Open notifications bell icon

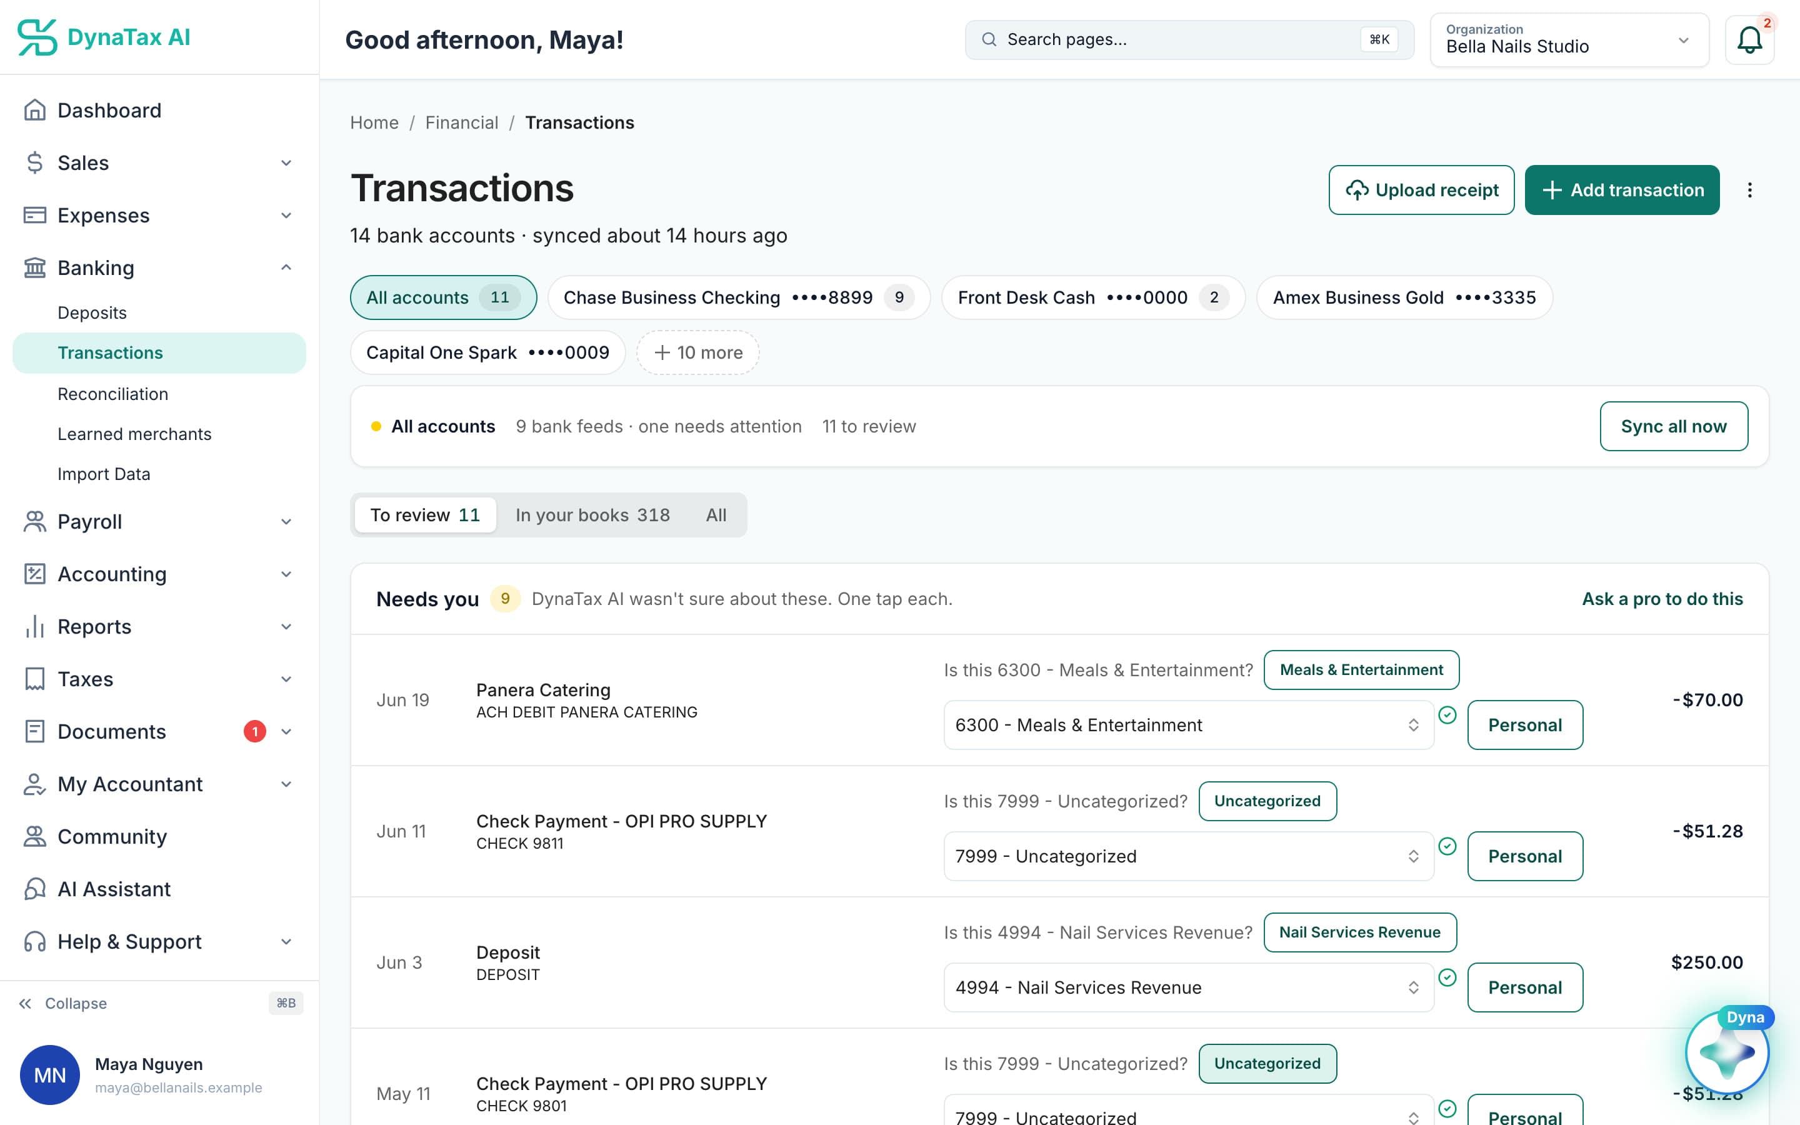tap(1749, 40)
